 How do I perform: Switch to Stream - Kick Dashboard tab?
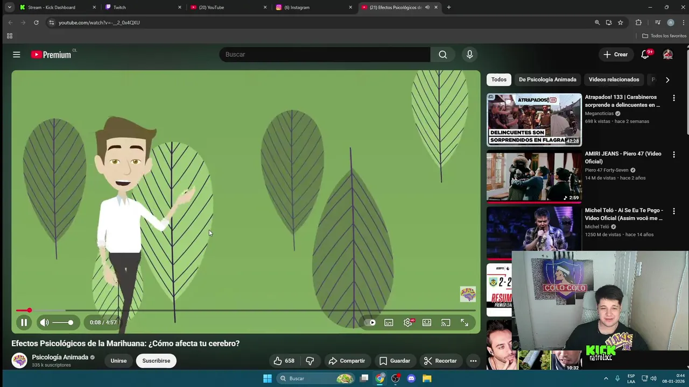coord(58,8)
